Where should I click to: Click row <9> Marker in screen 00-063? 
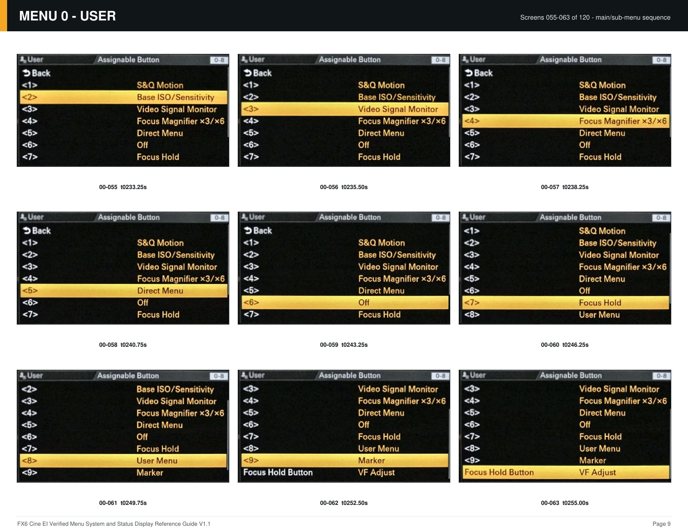565,461
